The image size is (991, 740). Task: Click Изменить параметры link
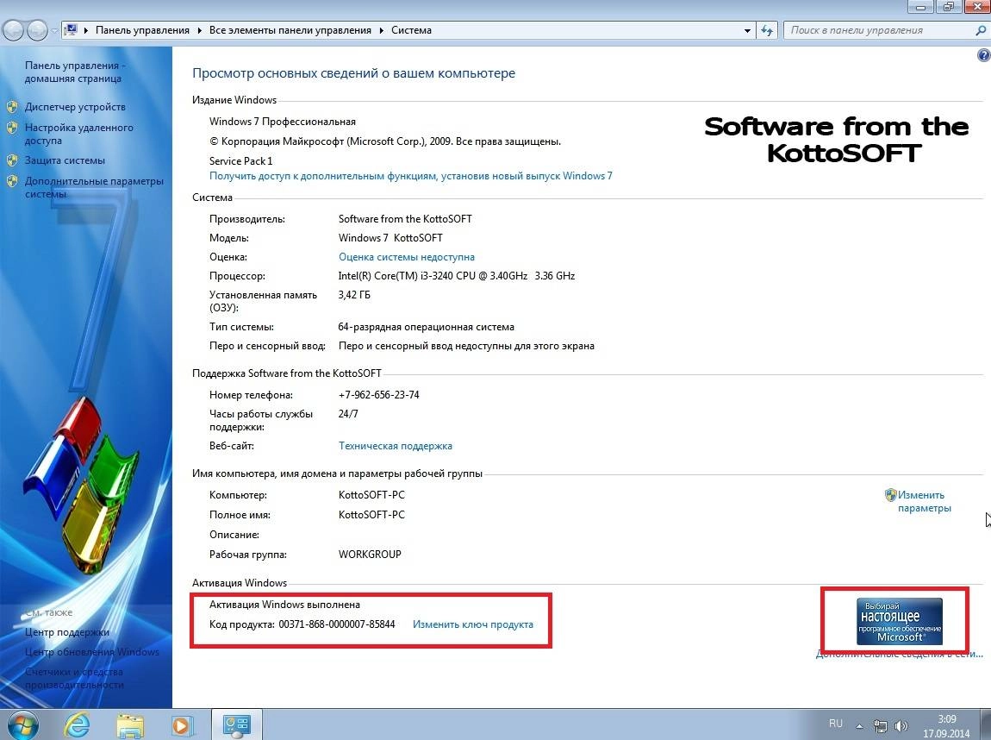tap(924, 502)
